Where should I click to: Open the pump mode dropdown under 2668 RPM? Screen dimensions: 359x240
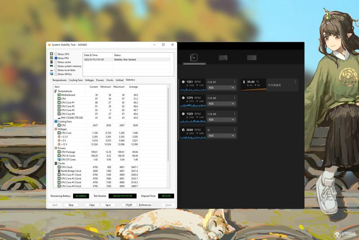221,136
